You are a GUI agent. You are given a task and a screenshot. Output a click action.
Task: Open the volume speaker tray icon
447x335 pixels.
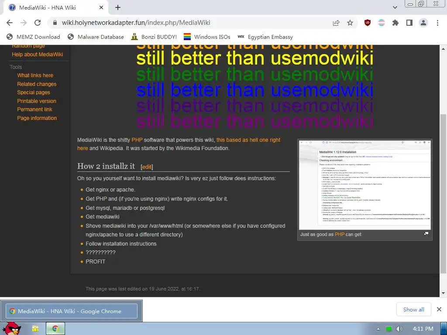coord(400,329)
